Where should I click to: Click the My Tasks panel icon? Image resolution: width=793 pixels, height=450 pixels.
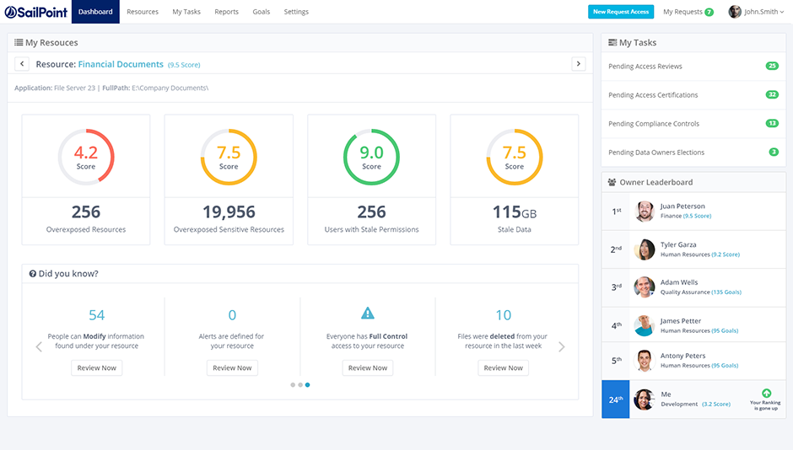coord(612,42)
